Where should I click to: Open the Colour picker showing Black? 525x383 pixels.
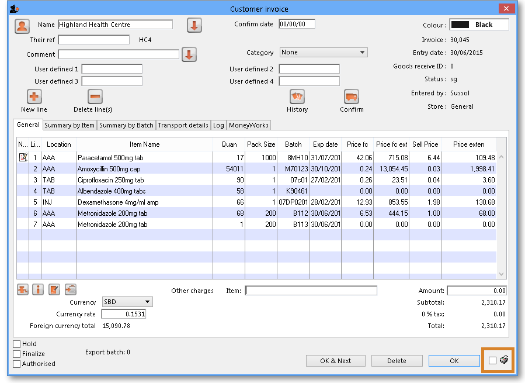tap(479, 25)
